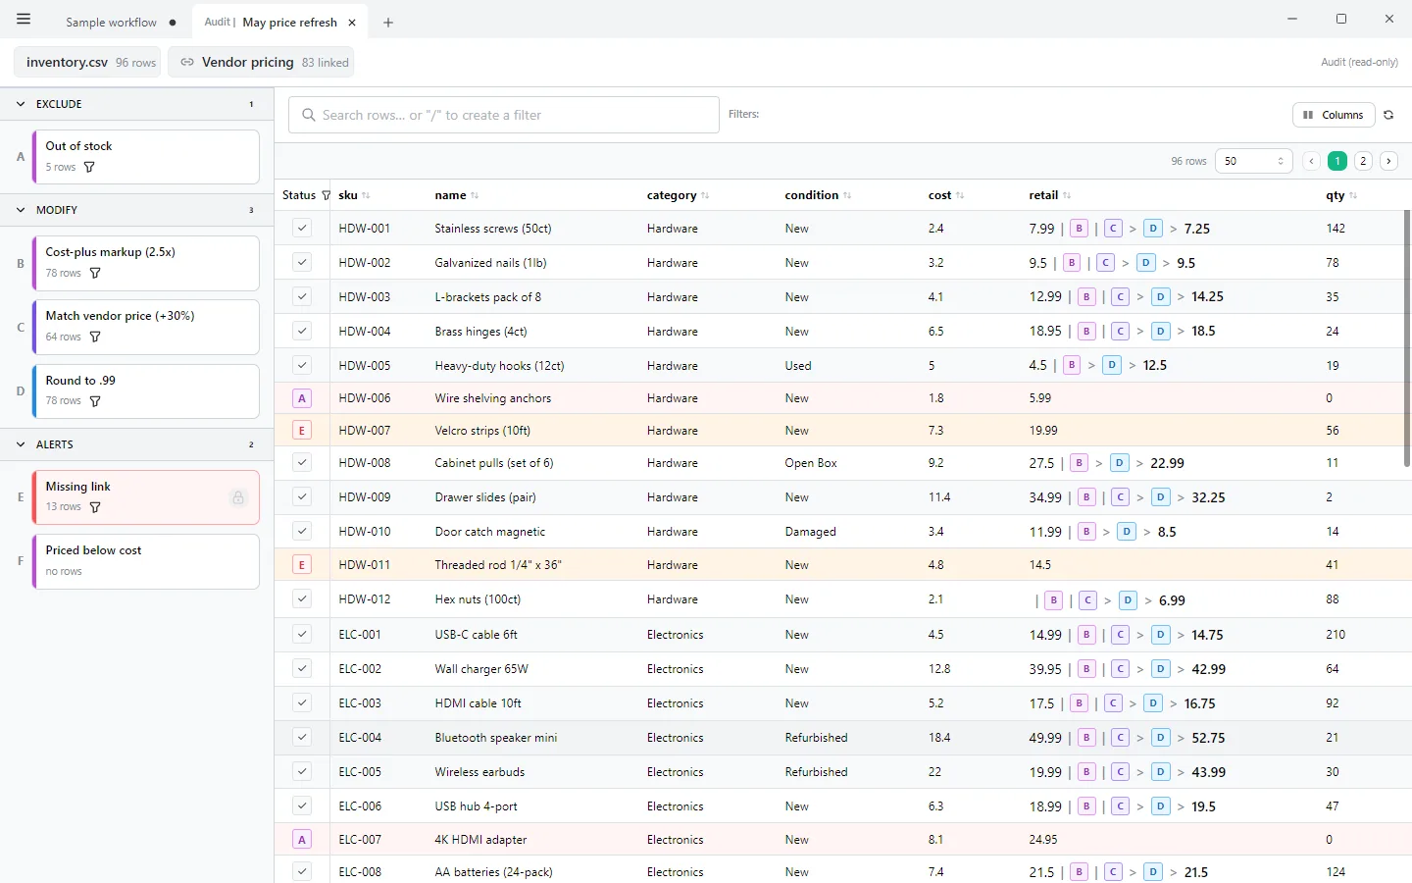The image size is (1412, 883).
Task: Click funnel icon on Match vendor price rule
Action: [95, 337]
